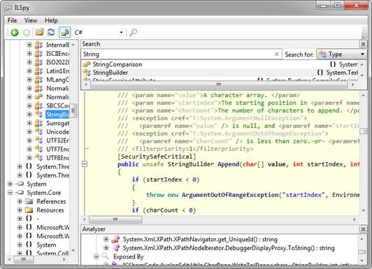Image resolution: width=372 pixels, height=269 pixels.
Task: Click the ILSpy title bar icon
Action: click(8, 8)
